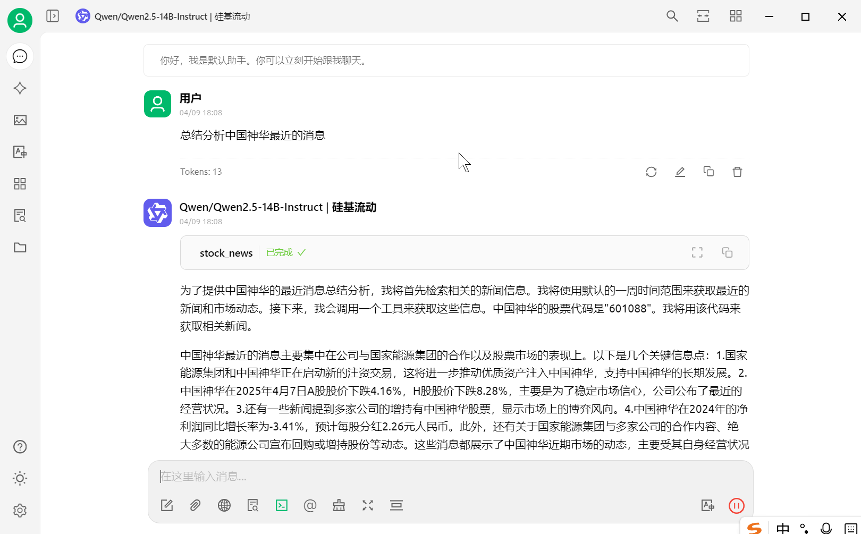Click the Qwen model avatar in reply
Image resolution: width=861 pixels, height=534 pixels.
(x=157, y=213)
